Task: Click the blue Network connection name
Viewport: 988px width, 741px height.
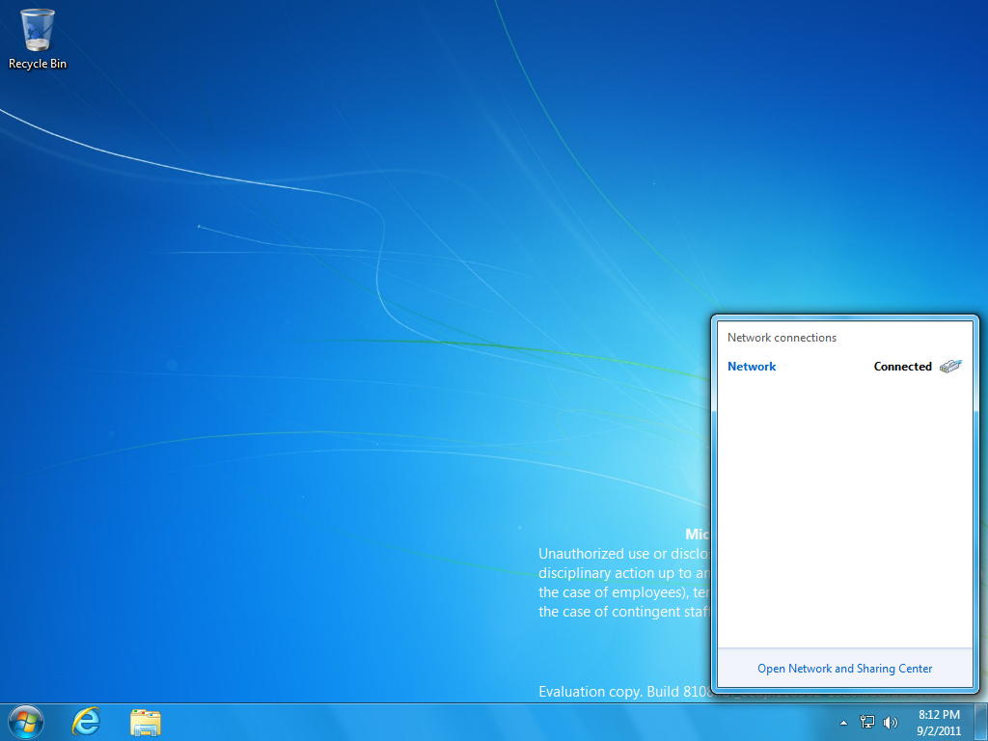Action: [x=752, y=367]
